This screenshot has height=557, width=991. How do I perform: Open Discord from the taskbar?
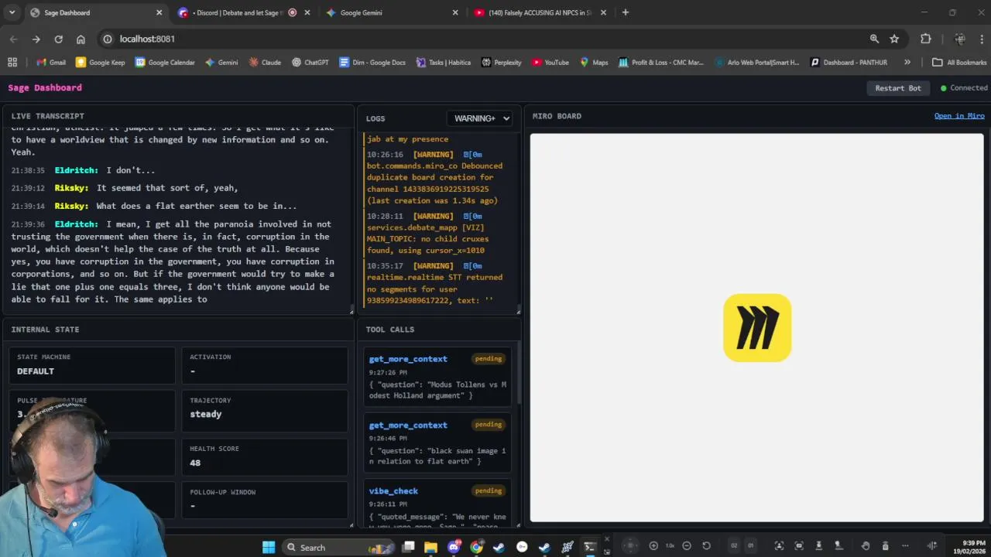(454, 547)
